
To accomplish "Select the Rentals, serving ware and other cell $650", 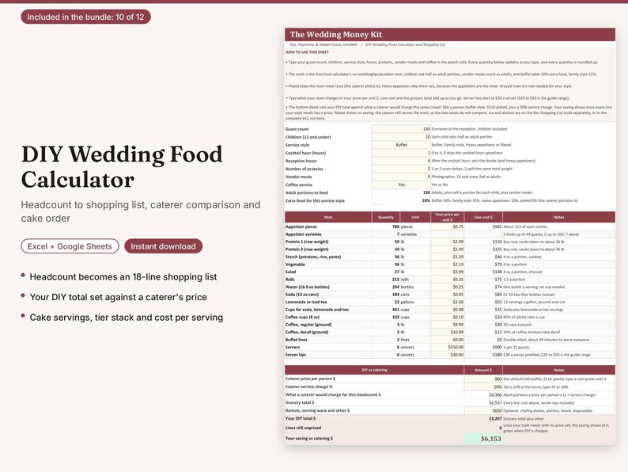I will [x=483, y=411].
